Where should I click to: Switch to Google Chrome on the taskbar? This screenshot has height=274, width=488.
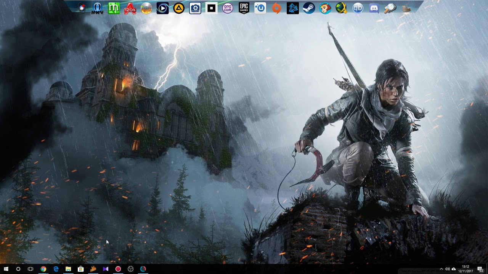coord(43,269)
